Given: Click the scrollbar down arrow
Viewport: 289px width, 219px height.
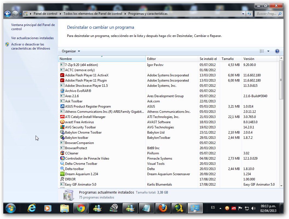Looking at the screenshot, I should pyautogui.click(x=281, y=186).
